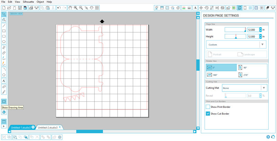
Task: Select the Text tool in left toolbar
Action: click(4, 81)
